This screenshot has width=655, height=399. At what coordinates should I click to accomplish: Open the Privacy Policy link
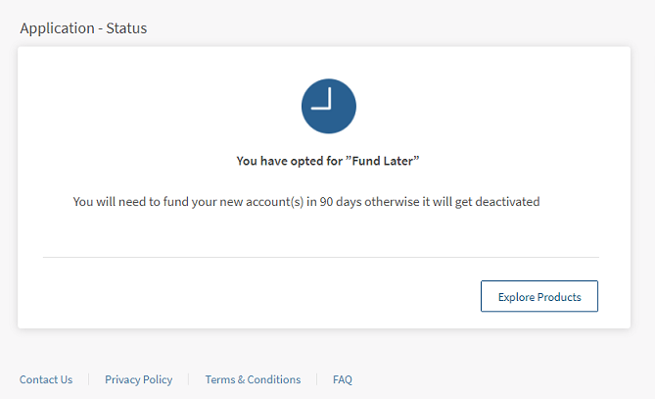138,379
